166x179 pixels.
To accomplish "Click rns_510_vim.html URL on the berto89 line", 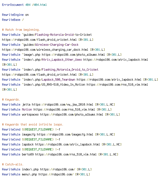I will pyautogui.click(x=66, y=154).
